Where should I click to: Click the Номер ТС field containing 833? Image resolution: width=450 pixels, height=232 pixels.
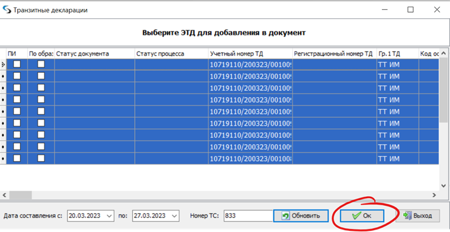pos(248,216)
